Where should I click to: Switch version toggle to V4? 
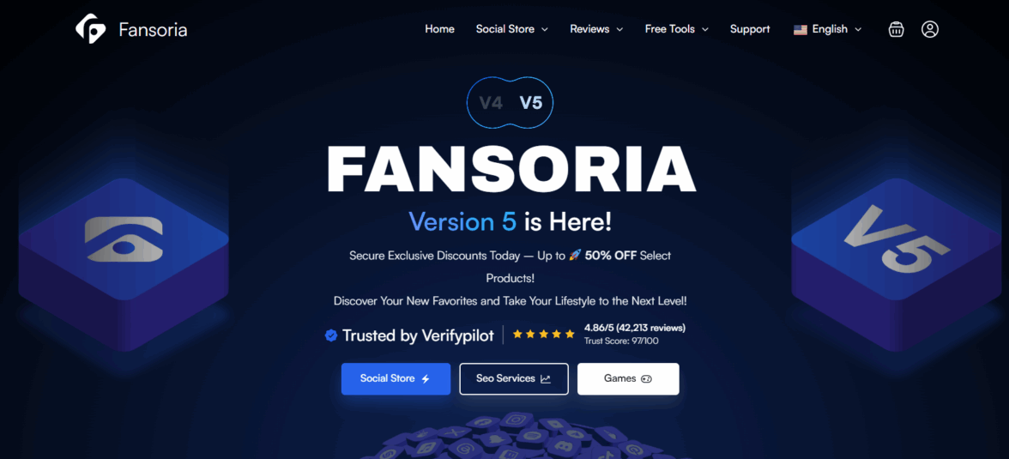click(x=491, y=102)
